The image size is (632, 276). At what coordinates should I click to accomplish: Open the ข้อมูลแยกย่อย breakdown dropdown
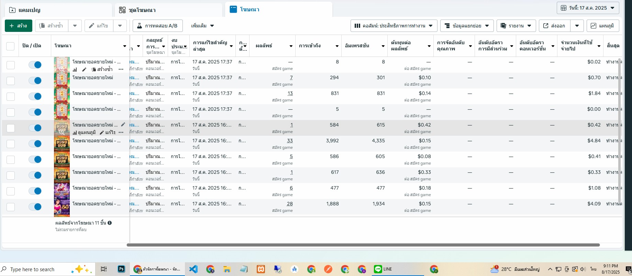(467, 26)
